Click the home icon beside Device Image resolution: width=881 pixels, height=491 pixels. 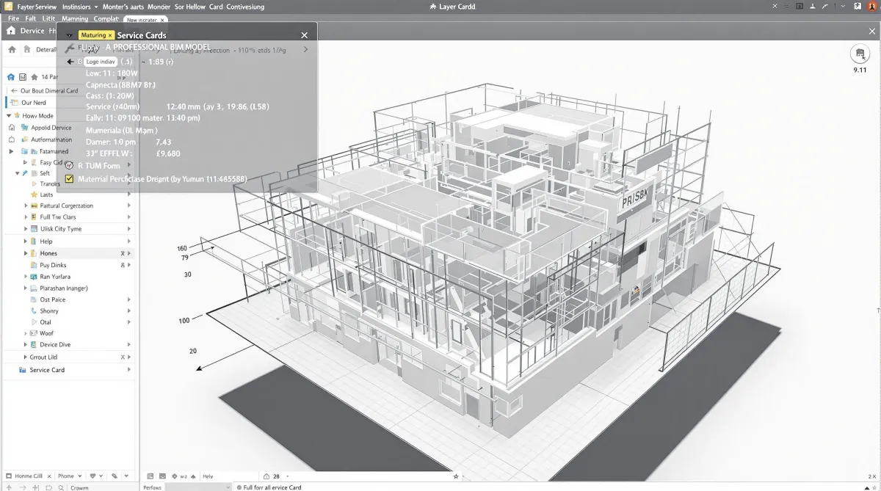[11, 31]
